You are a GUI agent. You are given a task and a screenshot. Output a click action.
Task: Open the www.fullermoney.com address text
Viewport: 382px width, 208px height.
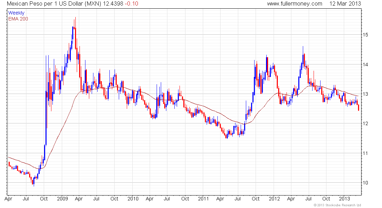point(294,4)
